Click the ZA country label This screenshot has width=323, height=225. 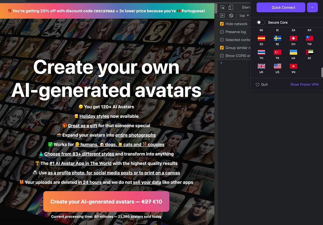(x=293, y=30)
